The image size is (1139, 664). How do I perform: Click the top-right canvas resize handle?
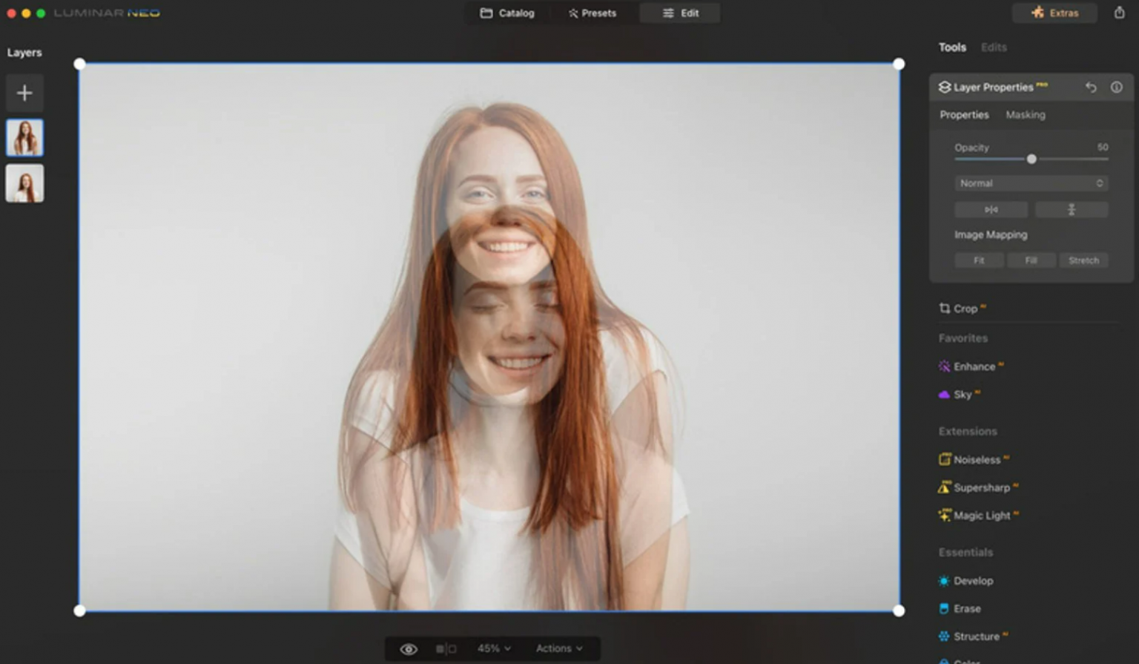point(899,64)
